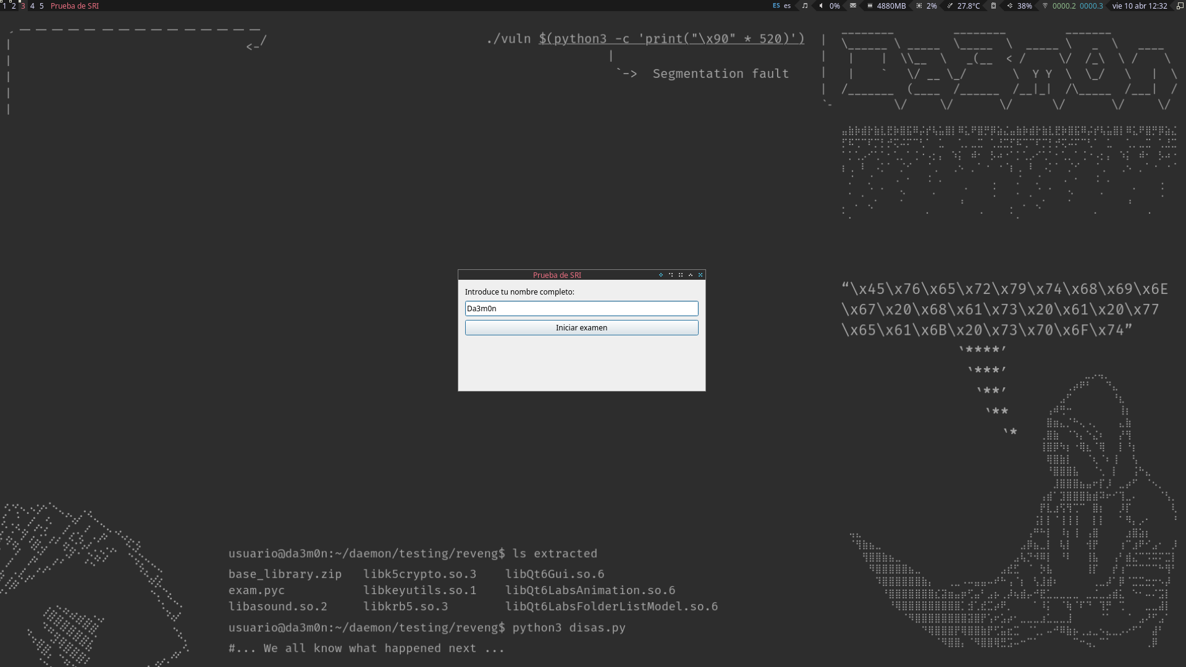Click the temperature icon showing 27.8°C

950,6
